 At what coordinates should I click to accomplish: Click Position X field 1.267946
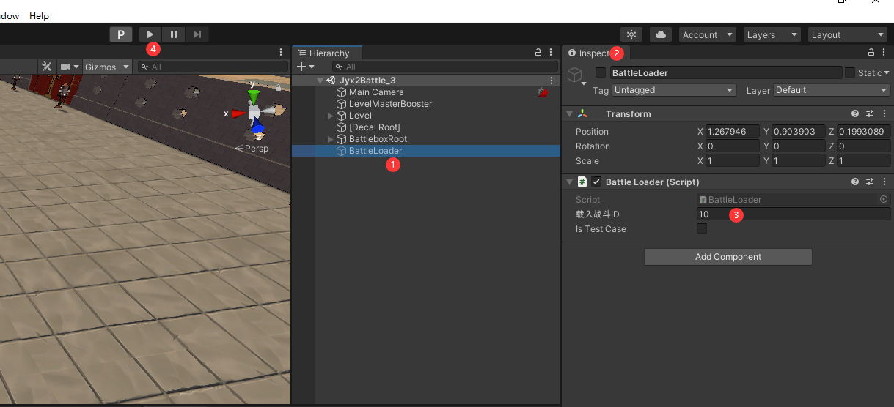[x=732, y=132]
